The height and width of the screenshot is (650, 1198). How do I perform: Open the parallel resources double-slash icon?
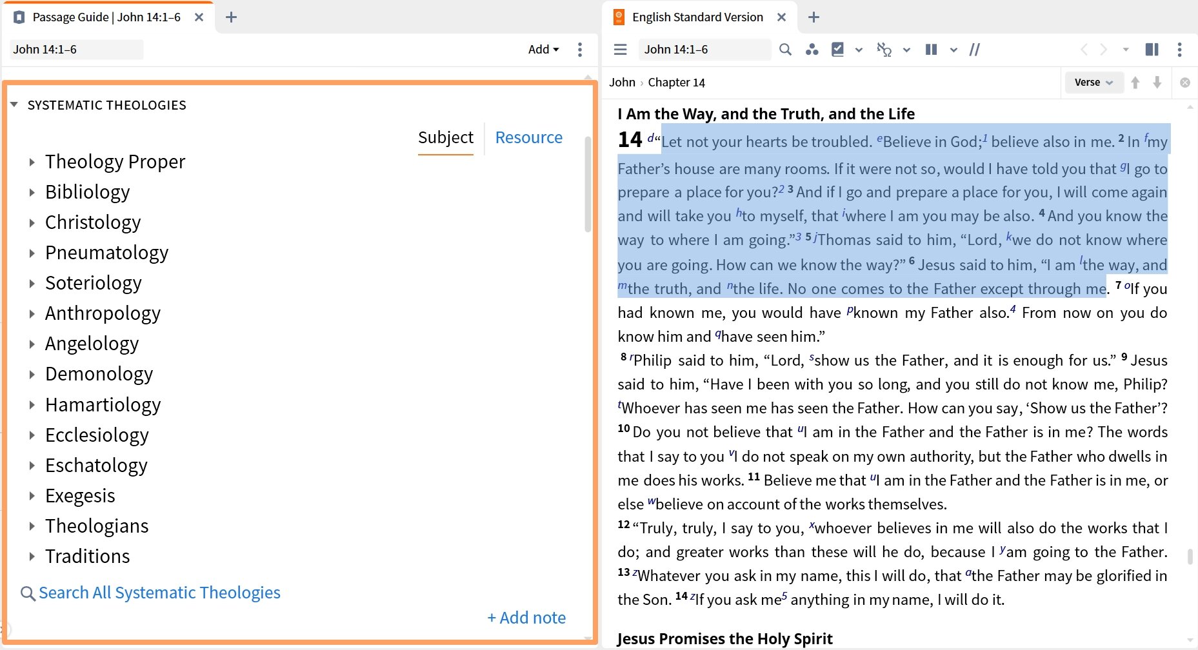[975, 50]
